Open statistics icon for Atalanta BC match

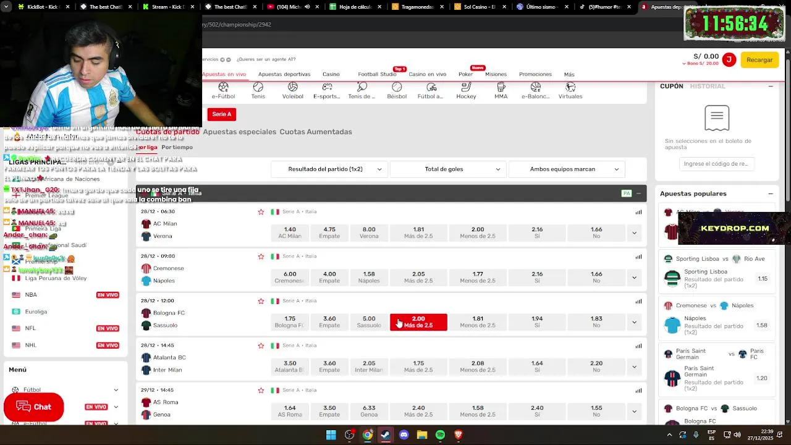(638, 345)
